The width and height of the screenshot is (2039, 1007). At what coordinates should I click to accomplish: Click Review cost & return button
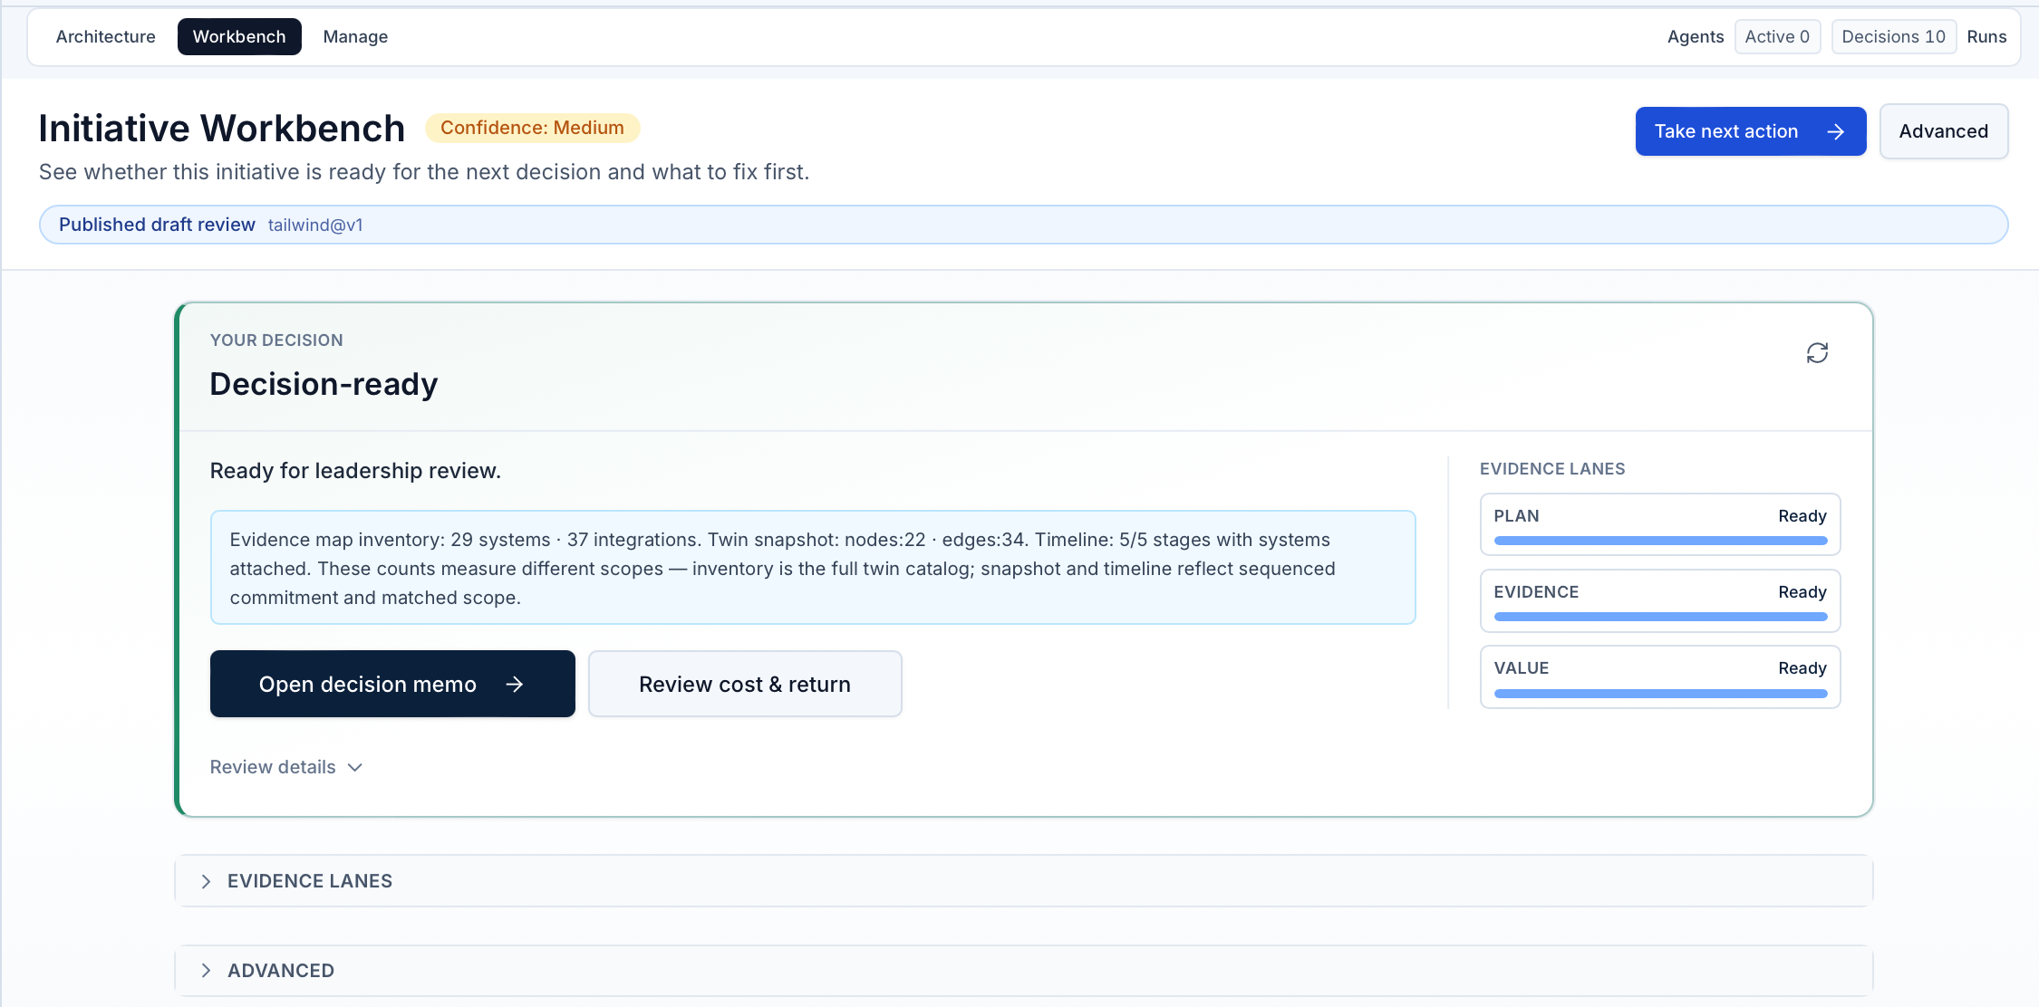tap(745, 685)
